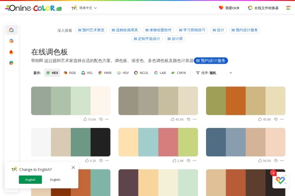Select HSV display format

[123, 73]
